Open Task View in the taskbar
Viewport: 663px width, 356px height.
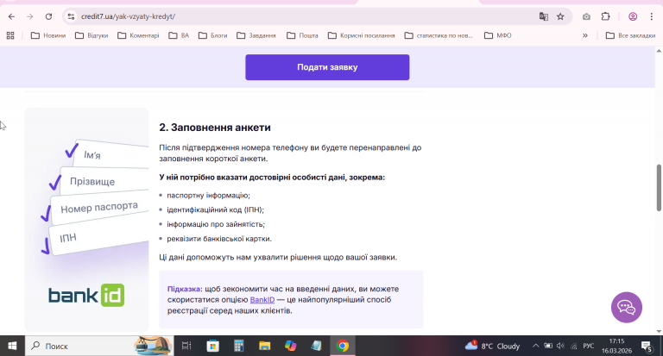186,346
